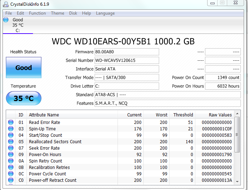Click status orb of Start/Stop Count row
This screenshot has width=248, height=190.
[11, 135]
